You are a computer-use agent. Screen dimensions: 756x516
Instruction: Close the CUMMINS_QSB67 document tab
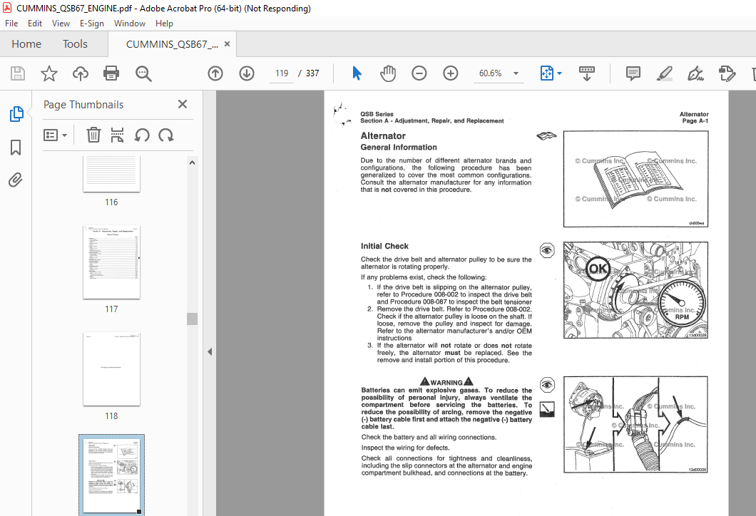coord(227,44)
